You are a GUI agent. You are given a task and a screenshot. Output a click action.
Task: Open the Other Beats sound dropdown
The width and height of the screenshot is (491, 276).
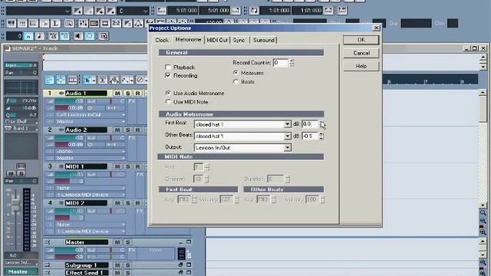click(x=287, y=136)
